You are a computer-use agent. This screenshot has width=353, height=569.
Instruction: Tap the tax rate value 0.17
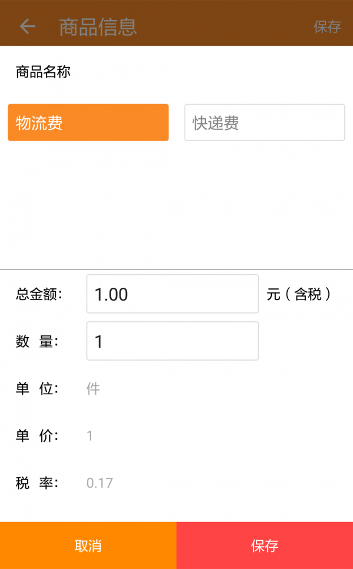pyautogui.click(x=99, y=483)
